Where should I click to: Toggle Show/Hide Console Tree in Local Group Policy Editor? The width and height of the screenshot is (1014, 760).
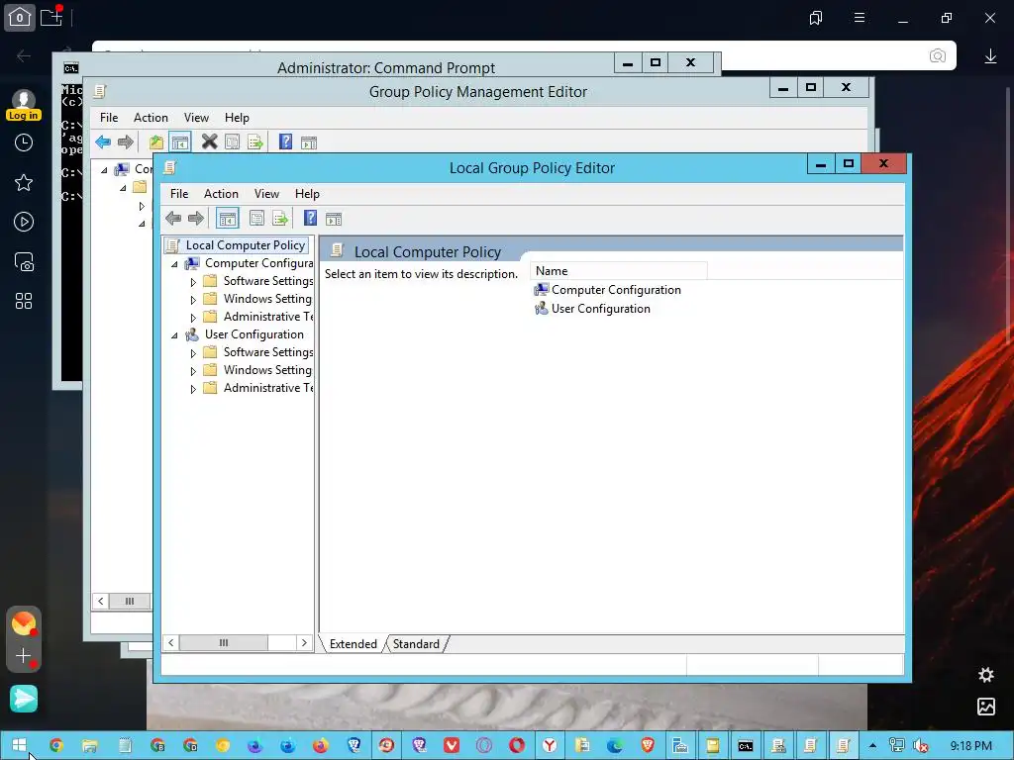click(x=227, y=219)
